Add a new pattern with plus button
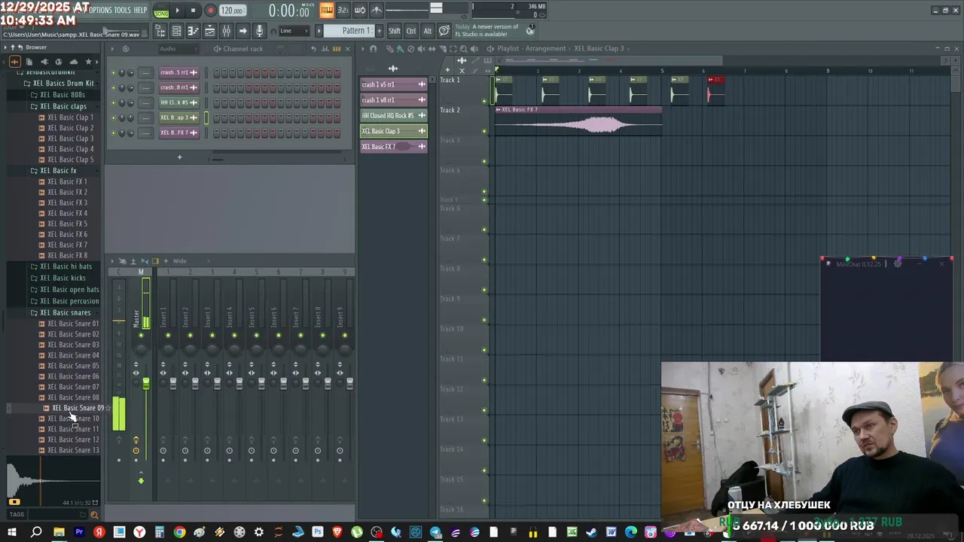 [x=378, y=31]
